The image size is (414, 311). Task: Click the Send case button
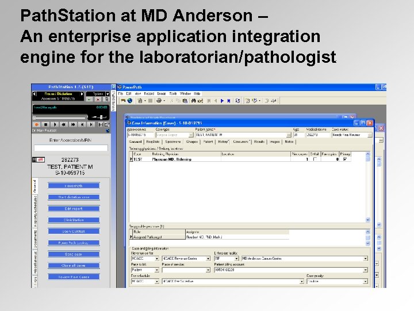point(74,254)
